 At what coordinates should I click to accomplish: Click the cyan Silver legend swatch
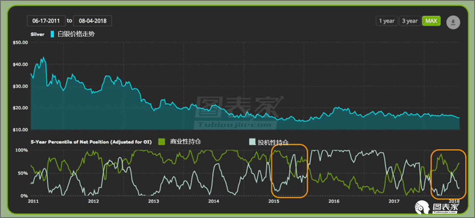(x=52, y=34)
